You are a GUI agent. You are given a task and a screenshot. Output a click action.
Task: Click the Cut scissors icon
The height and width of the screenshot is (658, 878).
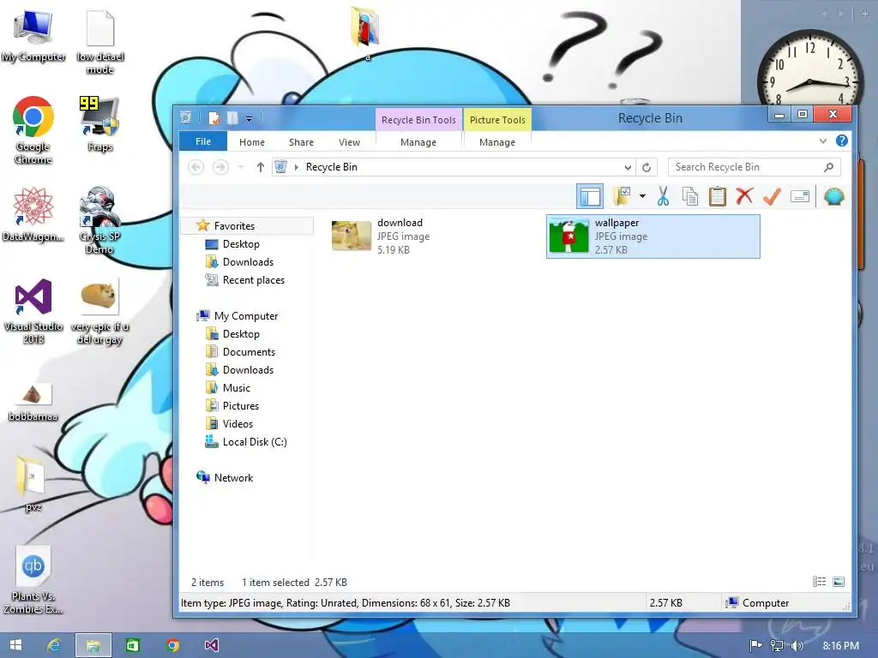[x=663, y=196]
